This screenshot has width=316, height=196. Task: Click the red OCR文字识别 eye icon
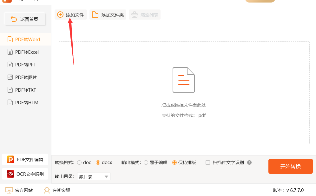point(10,174)
